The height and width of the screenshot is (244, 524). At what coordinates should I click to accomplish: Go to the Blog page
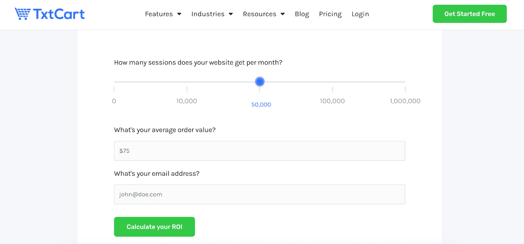click(302, 14)
